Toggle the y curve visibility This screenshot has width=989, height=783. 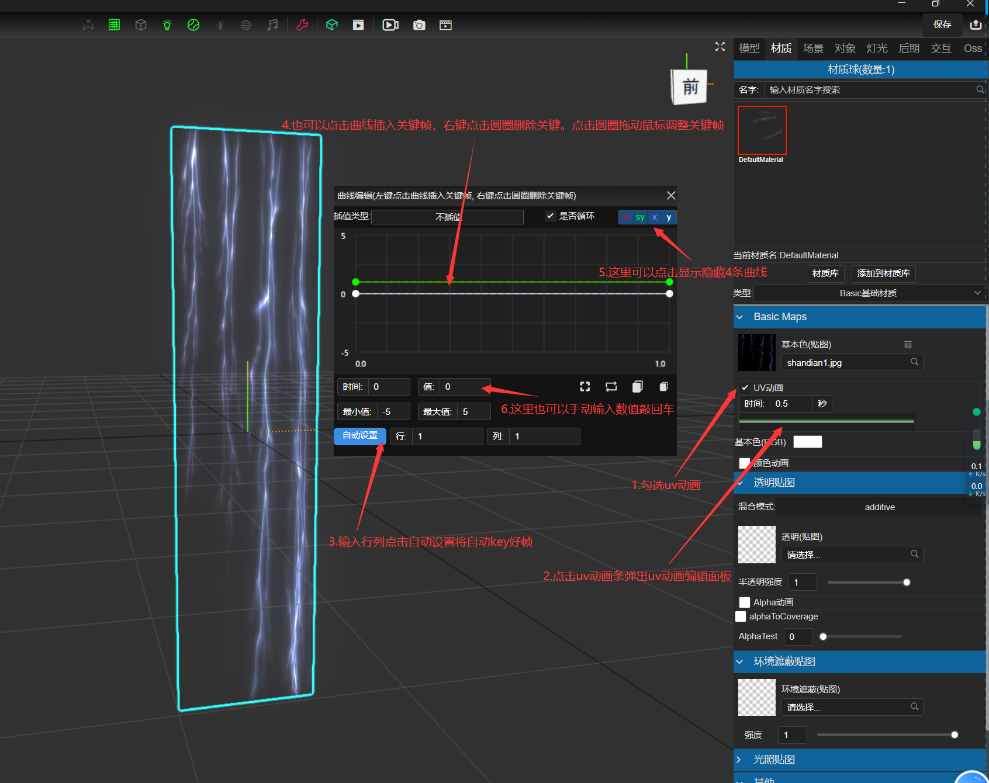point(669,217)
